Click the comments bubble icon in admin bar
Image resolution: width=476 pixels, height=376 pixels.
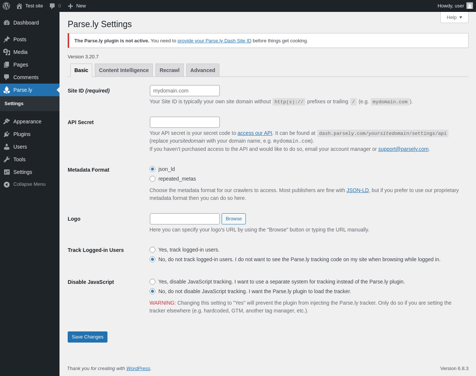point(52,6)
